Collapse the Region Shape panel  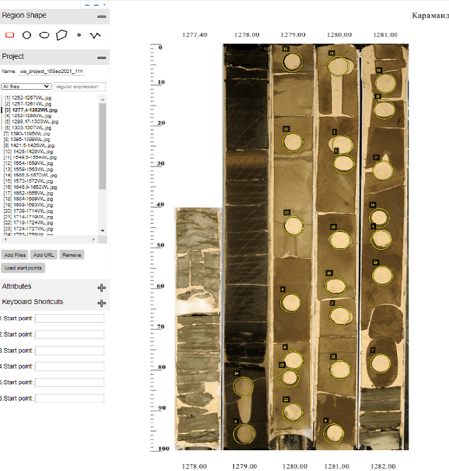[102, 15]
